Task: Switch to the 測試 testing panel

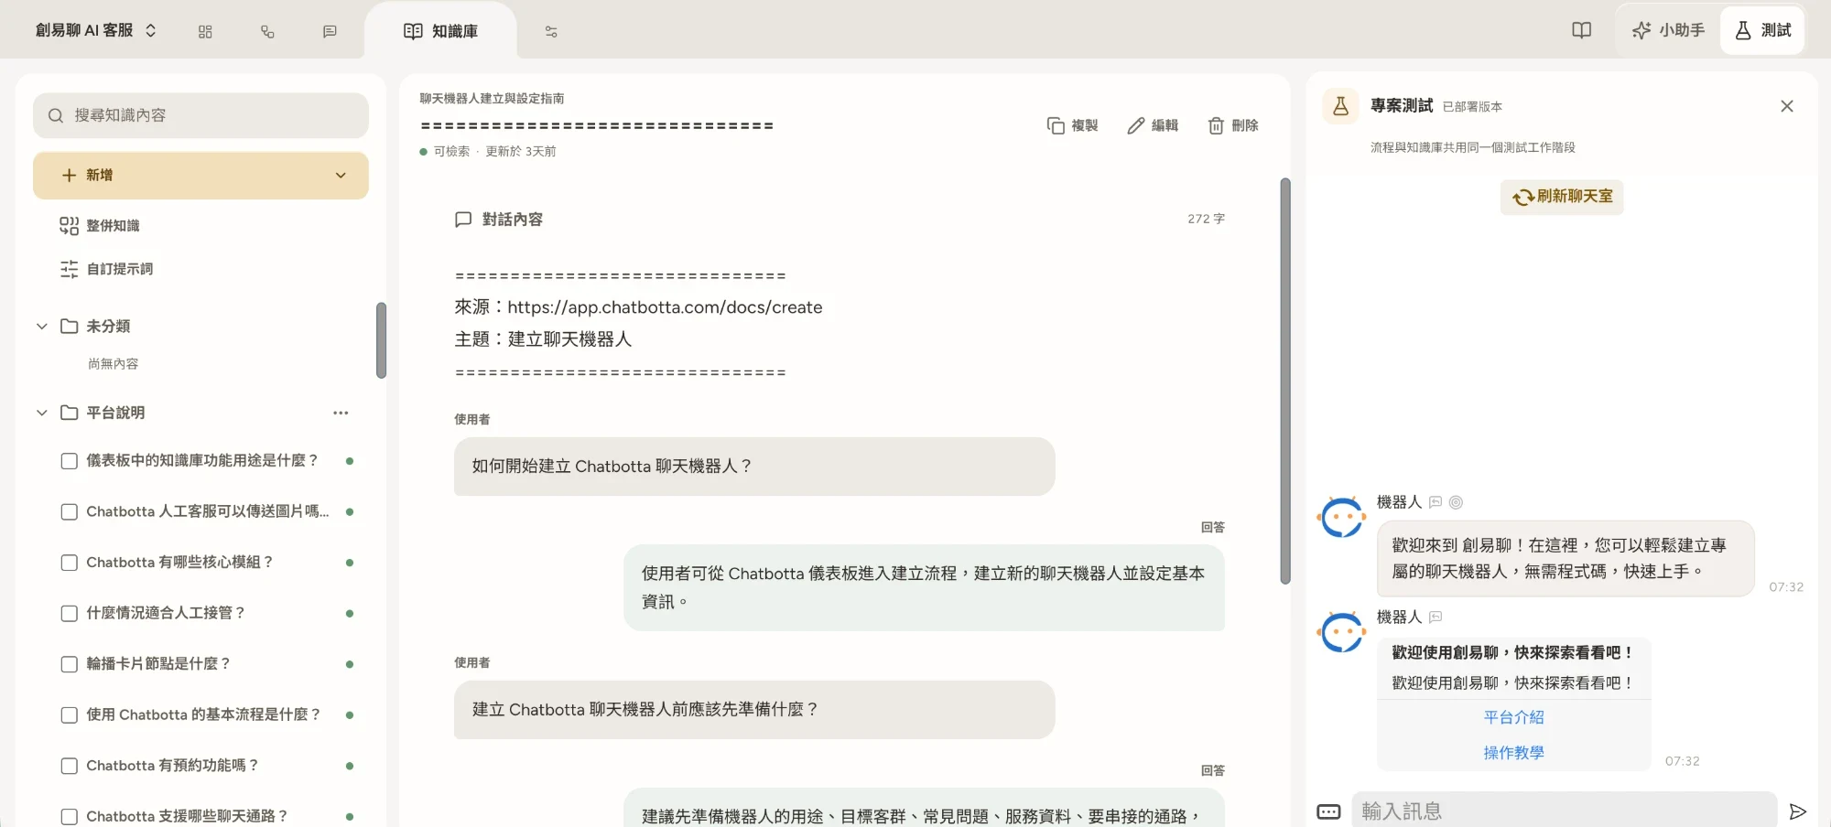Action: [1762, 30]
